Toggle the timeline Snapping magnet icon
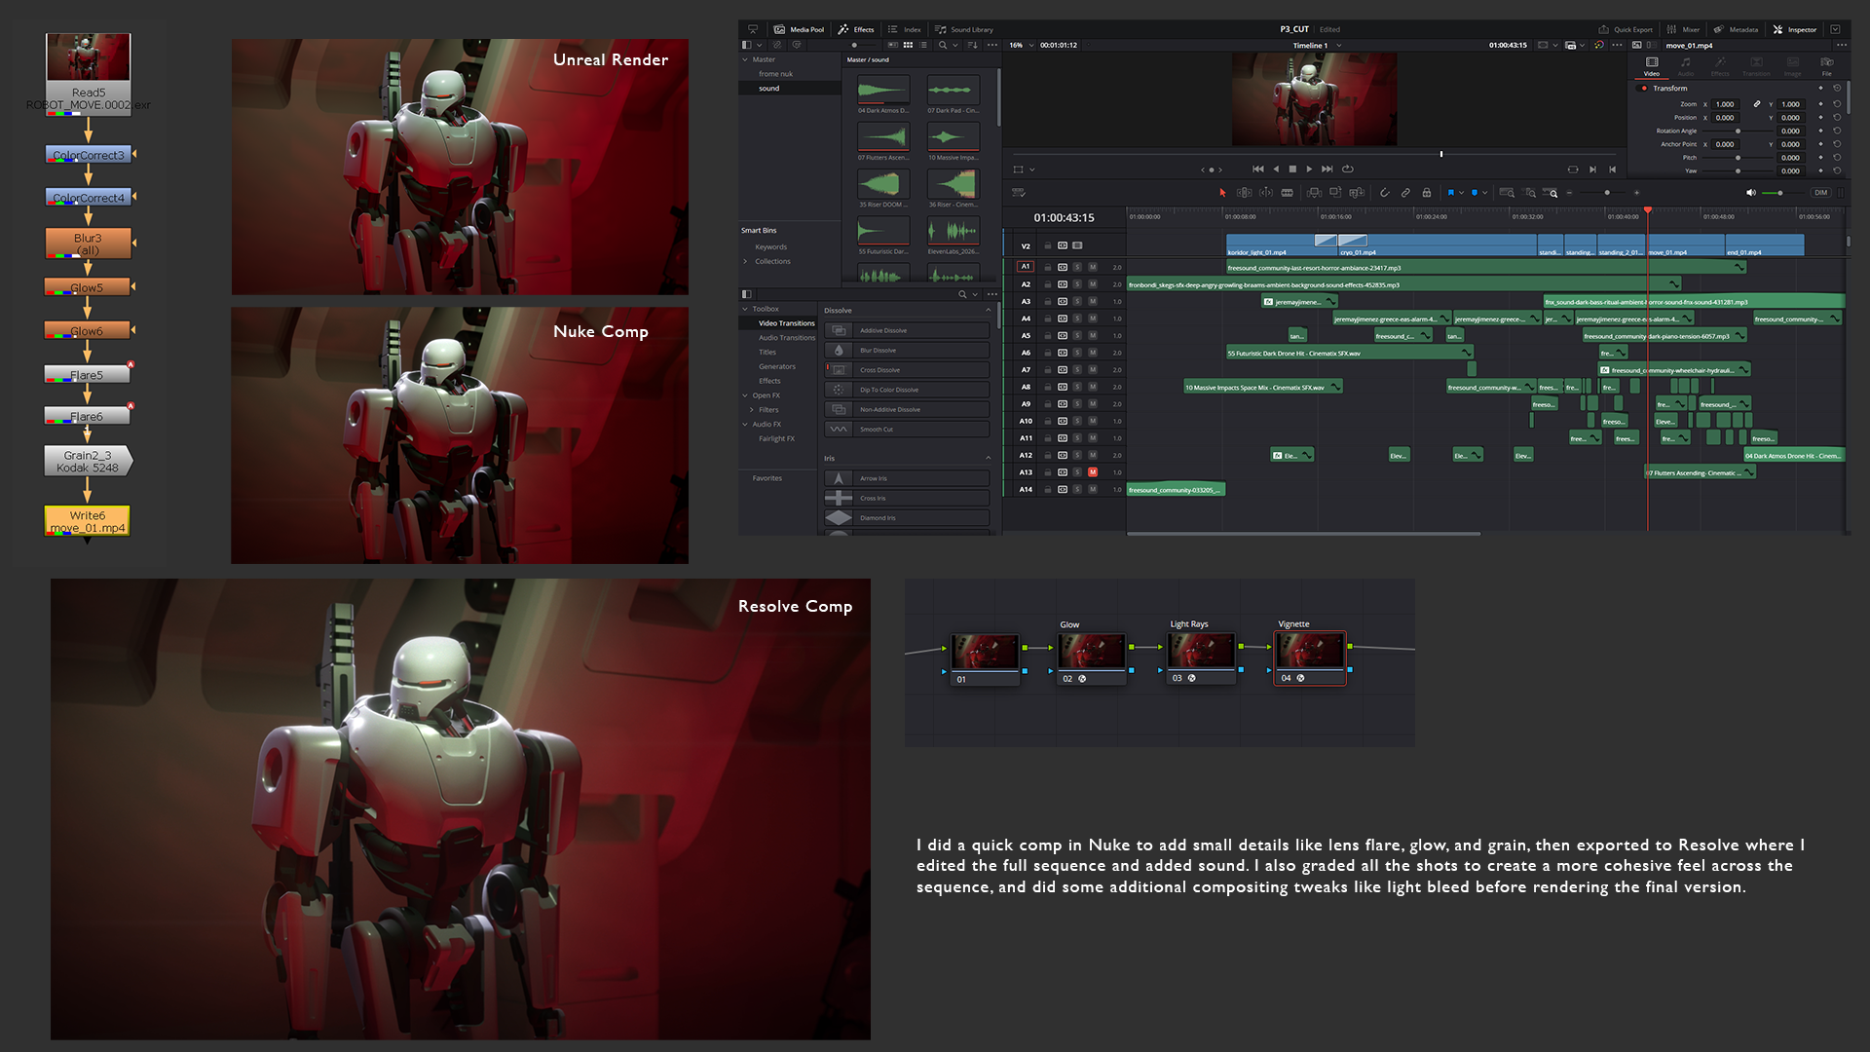1870x1052 pixels. tap(1384, 193)
